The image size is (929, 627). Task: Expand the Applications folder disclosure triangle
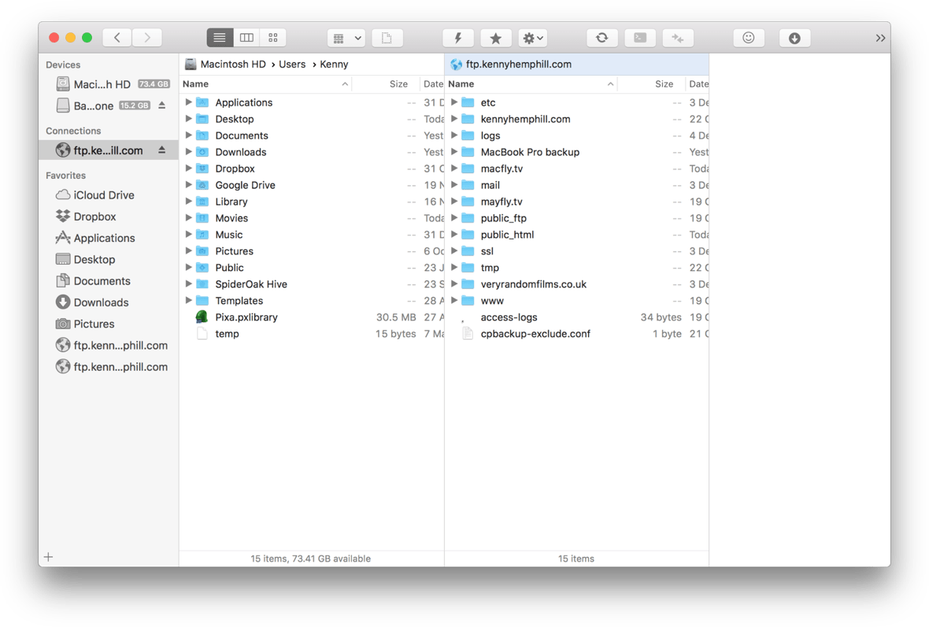click(x=187, y=102)
